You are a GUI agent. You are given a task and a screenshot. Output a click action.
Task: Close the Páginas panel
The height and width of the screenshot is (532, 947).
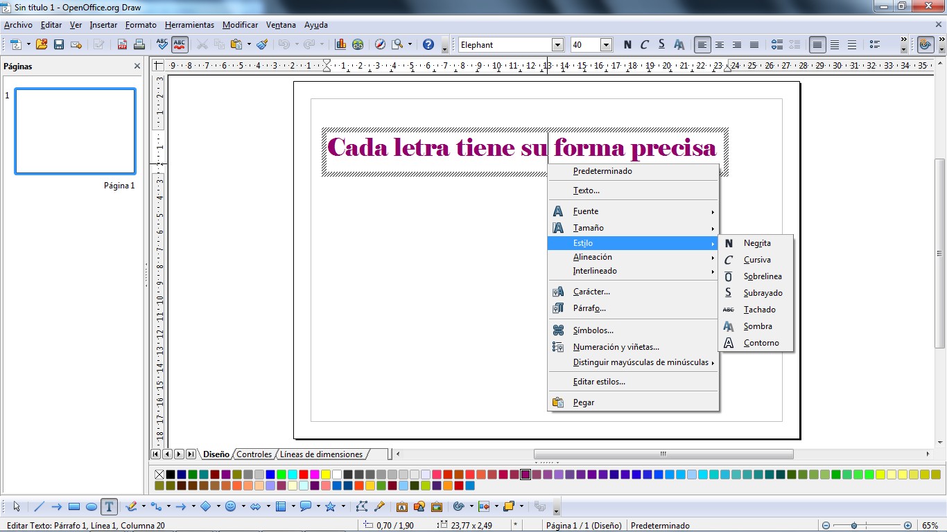tap(137, 66)
